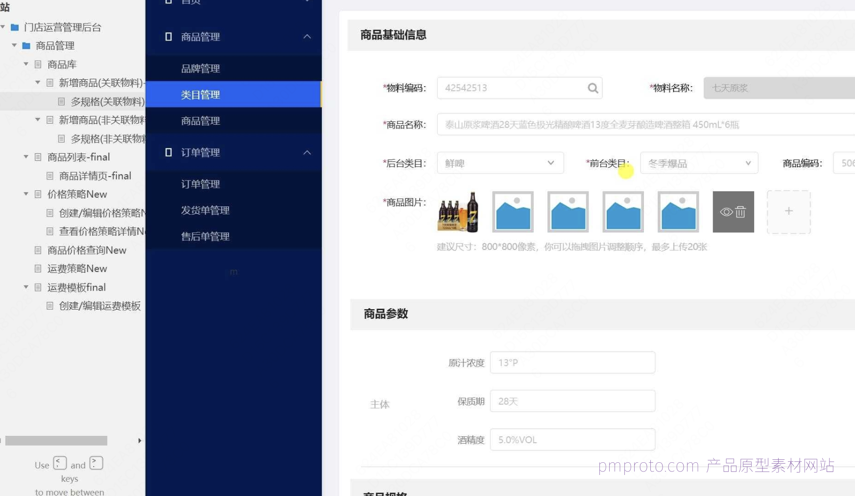
Task: Collapse the 门店运营管理后台 tree node
Action: pyautogui.click(x=3, y=27)
